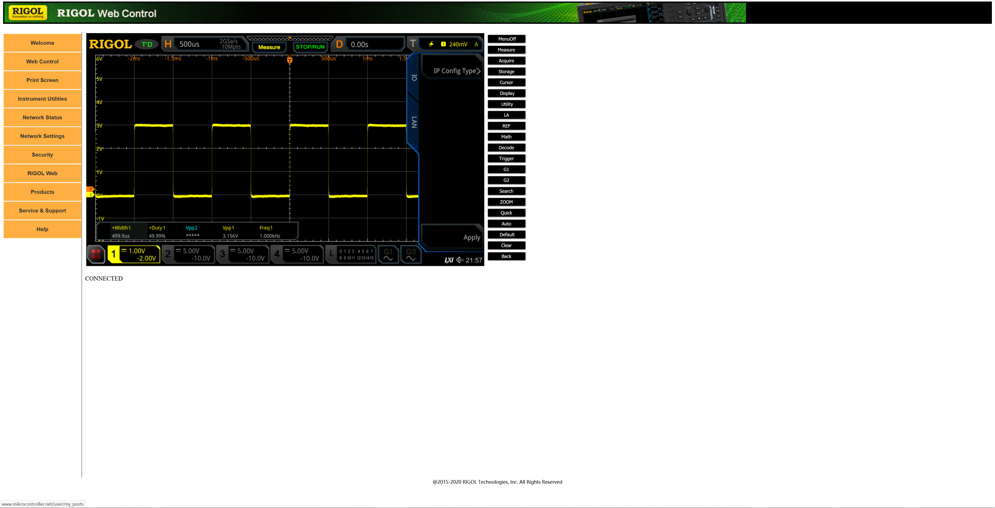Click the Auto virtual key
The image size is (995, 508).
pyautogui.click(x=506, y=223)
